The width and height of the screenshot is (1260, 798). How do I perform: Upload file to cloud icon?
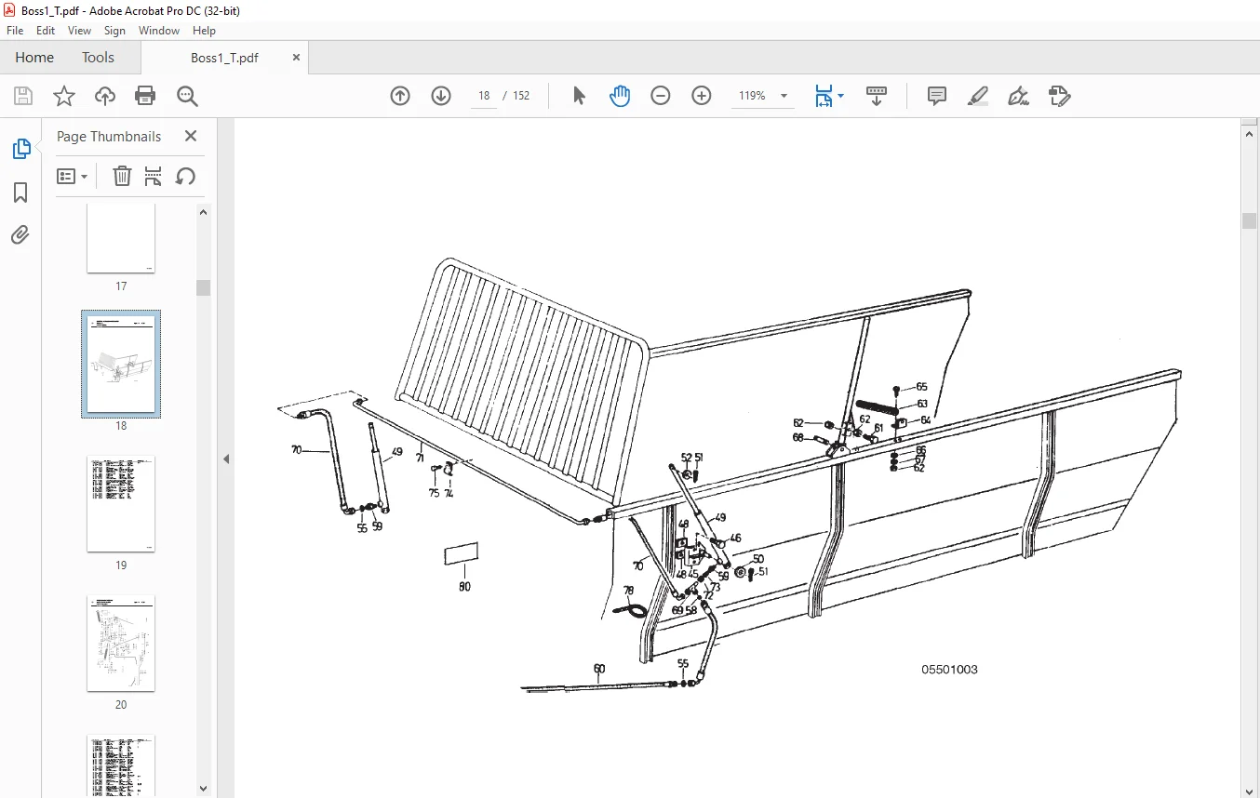coord(105,96)
